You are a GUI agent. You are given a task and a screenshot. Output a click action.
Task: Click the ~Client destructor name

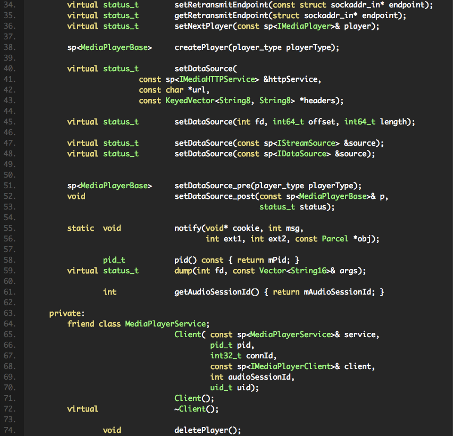point(190,409)
